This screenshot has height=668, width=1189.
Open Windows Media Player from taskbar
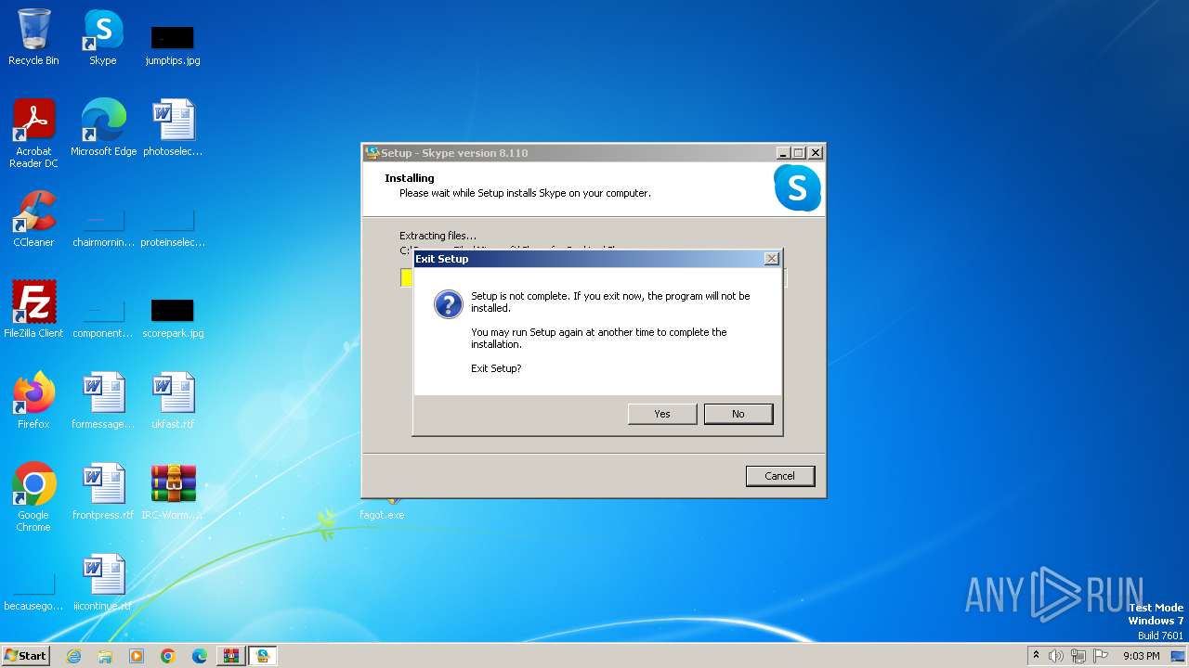[x=137, y=656]
